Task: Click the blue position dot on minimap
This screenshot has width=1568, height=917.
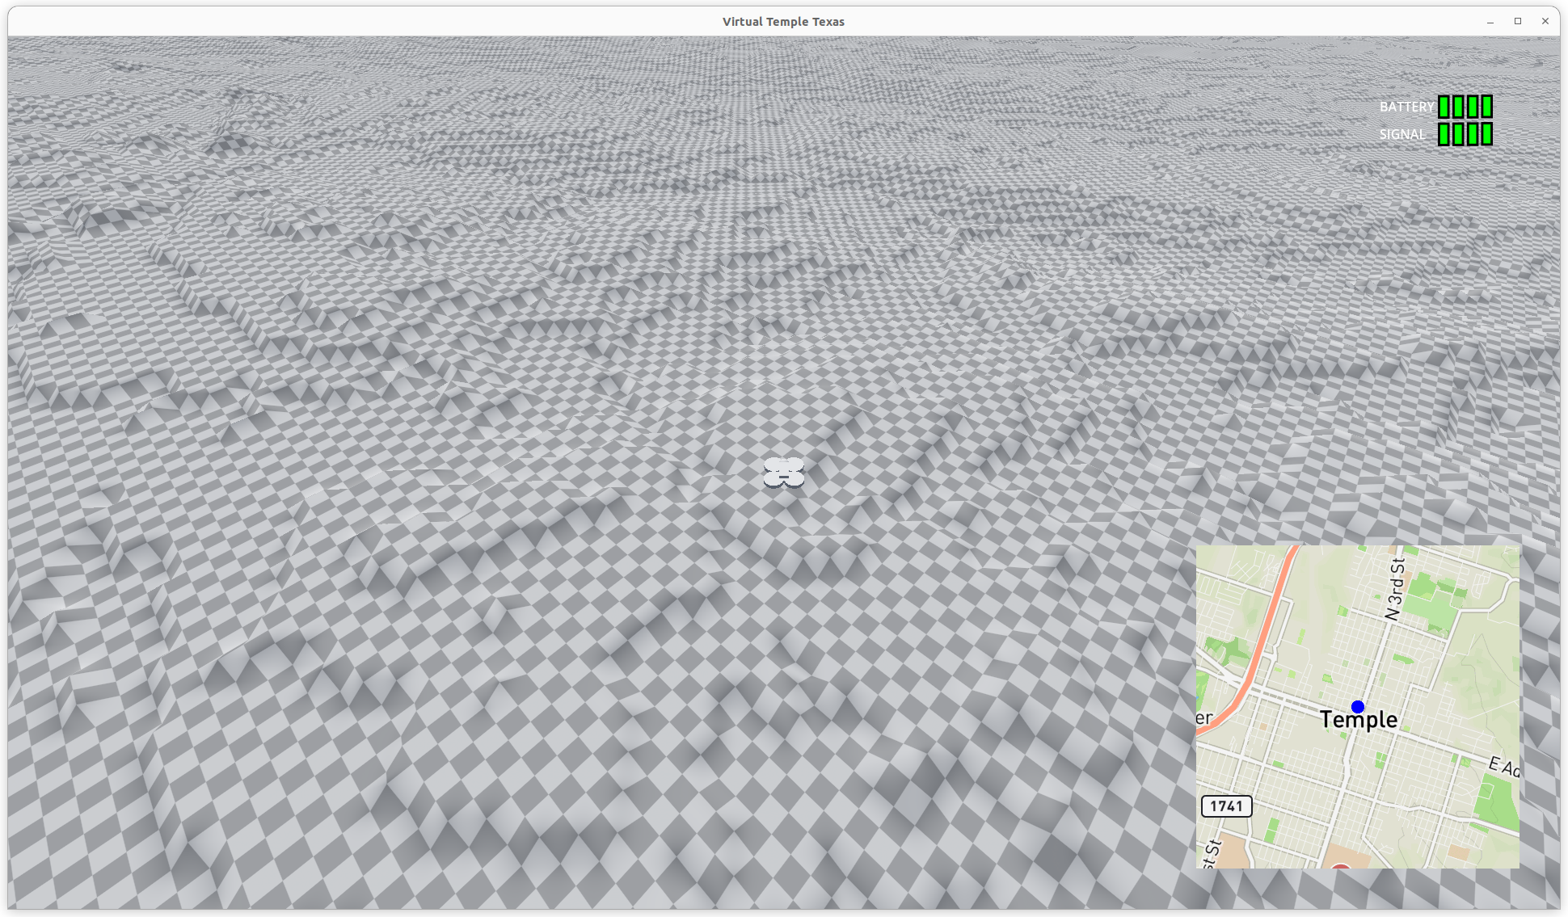Action: pos(1358,707)
